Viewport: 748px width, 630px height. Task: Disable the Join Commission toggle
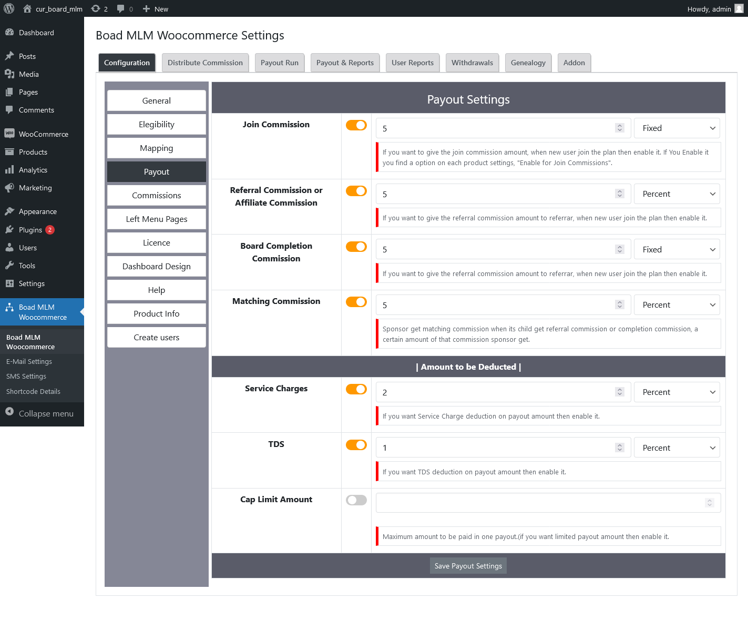(x=356, y=125)
